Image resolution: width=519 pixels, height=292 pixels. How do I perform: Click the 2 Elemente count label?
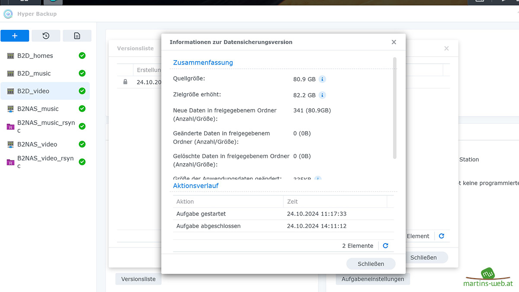coord(358,246)
